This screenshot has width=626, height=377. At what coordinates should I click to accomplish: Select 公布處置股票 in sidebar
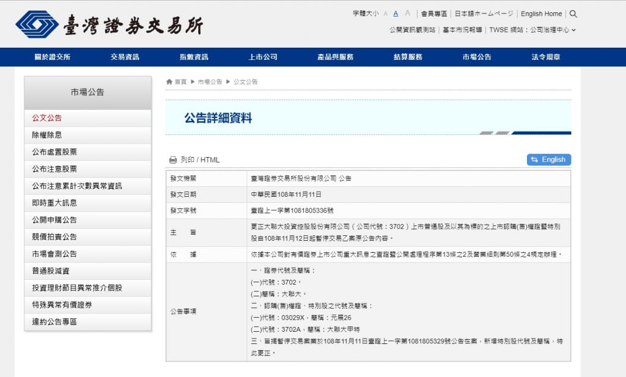click(x=88, y=152)
